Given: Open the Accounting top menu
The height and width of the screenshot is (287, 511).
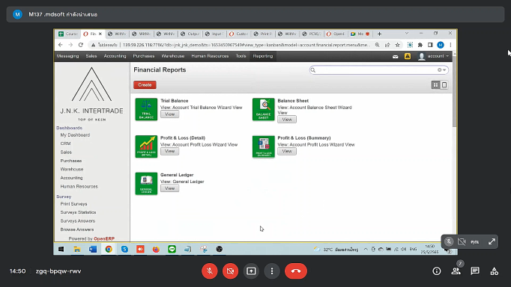Looking at the screenshot, I should pyautogui.click(x=115, y=56).
